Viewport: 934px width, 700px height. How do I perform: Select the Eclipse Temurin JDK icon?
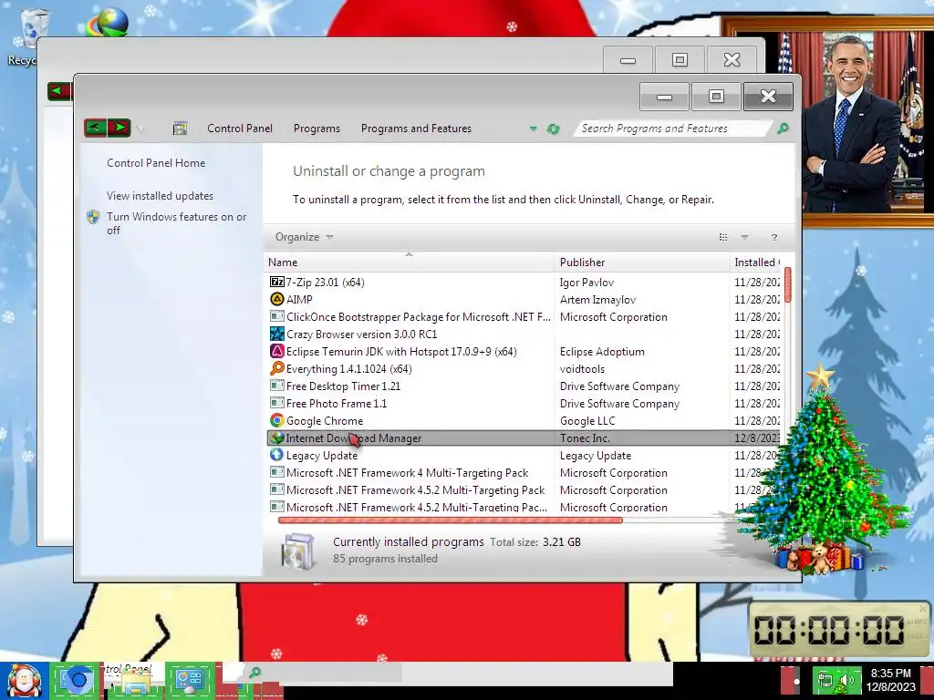(277, 351)
